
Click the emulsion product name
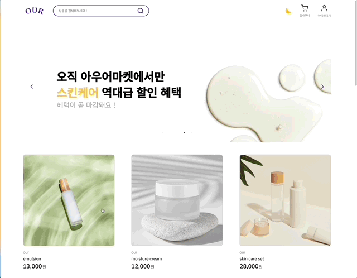point(32,259)
